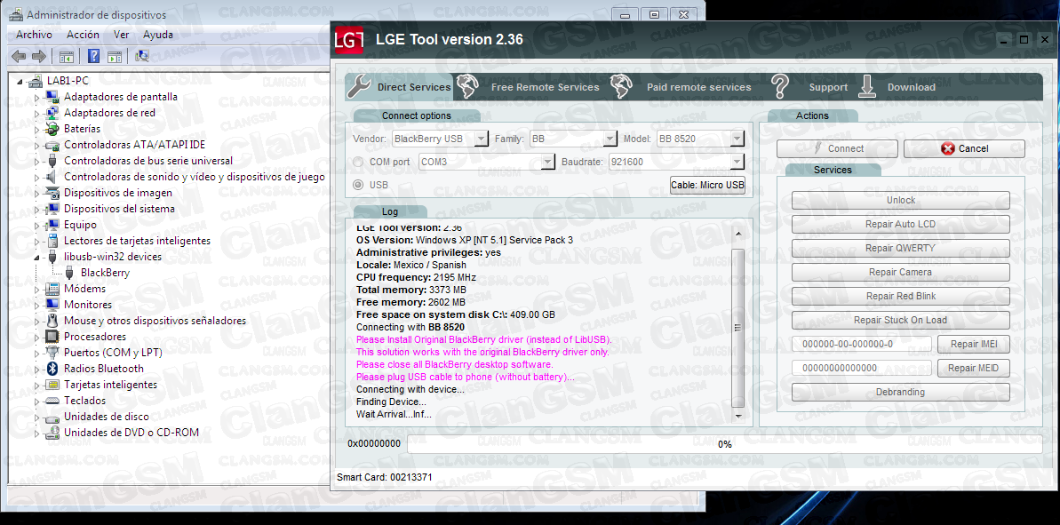Click the Baterías battery icon
Image resolution: width=1060 pixels, height=525 pixels.
pos(52,129)
